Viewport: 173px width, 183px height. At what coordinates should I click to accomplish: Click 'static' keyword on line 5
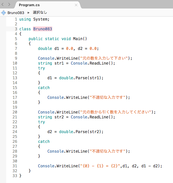coord(52,39)
